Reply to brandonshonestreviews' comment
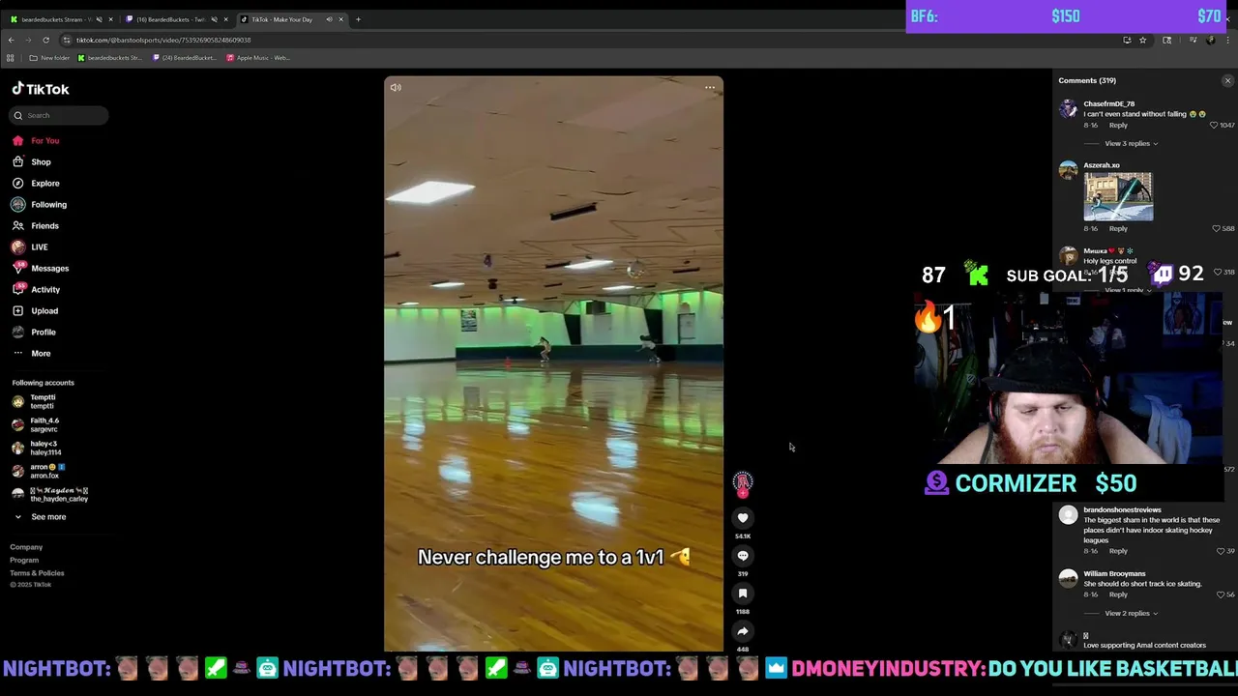 pos(1118,551)
